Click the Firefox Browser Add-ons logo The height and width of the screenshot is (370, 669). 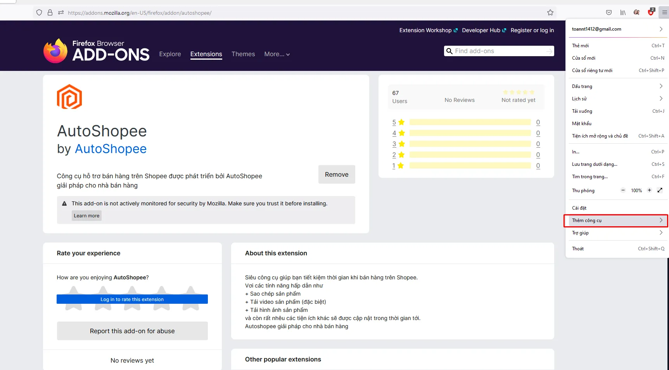tap(96, 51)
